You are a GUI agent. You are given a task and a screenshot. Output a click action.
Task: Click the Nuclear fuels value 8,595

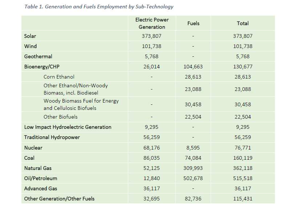pos(193,148)
